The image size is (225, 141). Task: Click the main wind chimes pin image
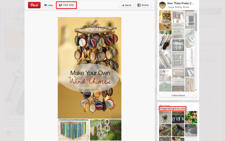point(90,68)
